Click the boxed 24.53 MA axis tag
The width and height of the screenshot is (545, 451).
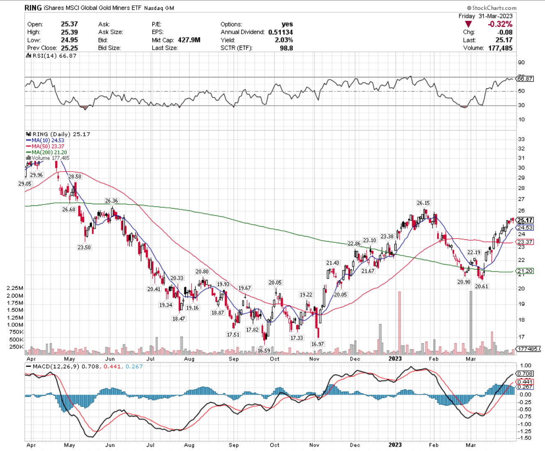pos(525,228)
